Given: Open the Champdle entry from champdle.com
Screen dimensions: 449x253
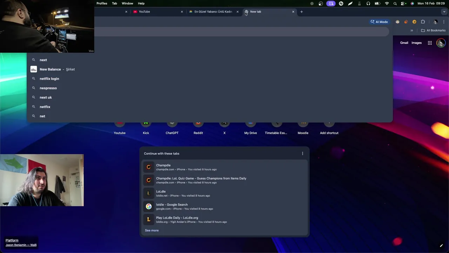Looking at the screenshot, I should pos(224,167).
